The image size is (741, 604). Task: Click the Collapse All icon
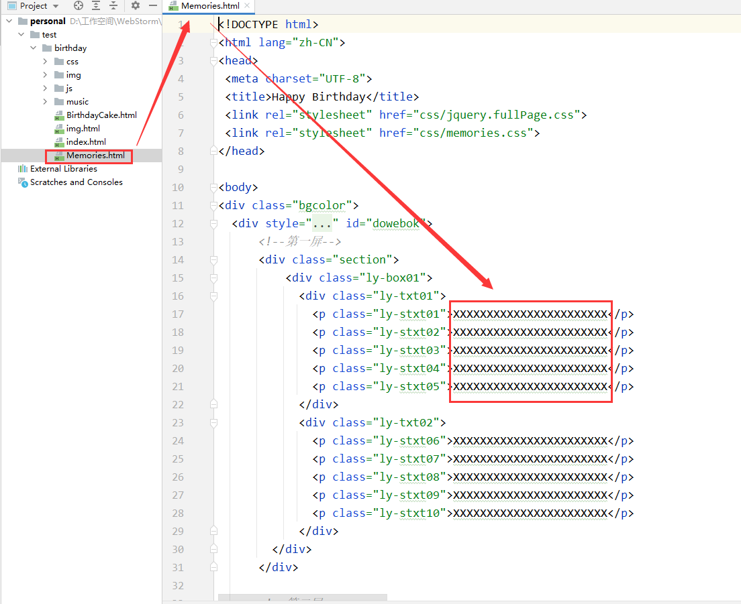[113, 5]
